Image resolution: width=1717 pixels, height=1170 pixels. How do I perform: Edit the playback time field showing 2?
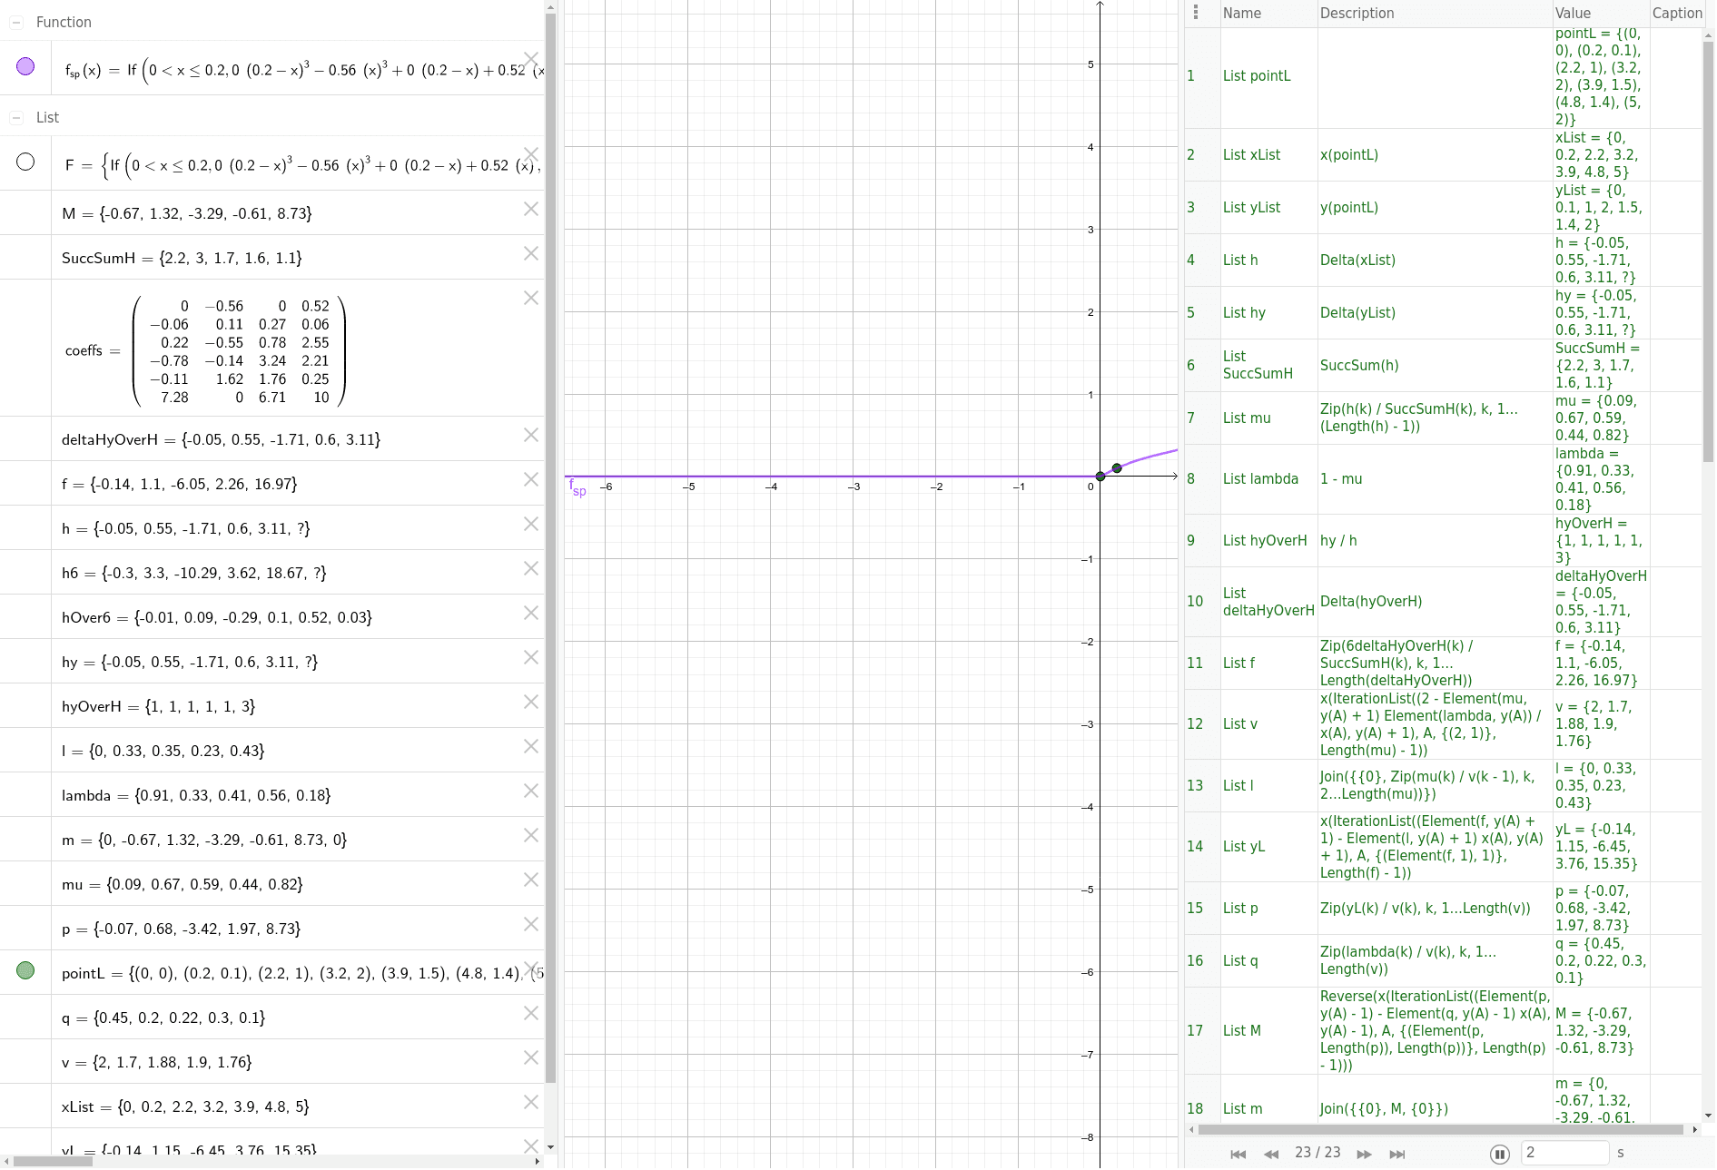[1565, 1153]
